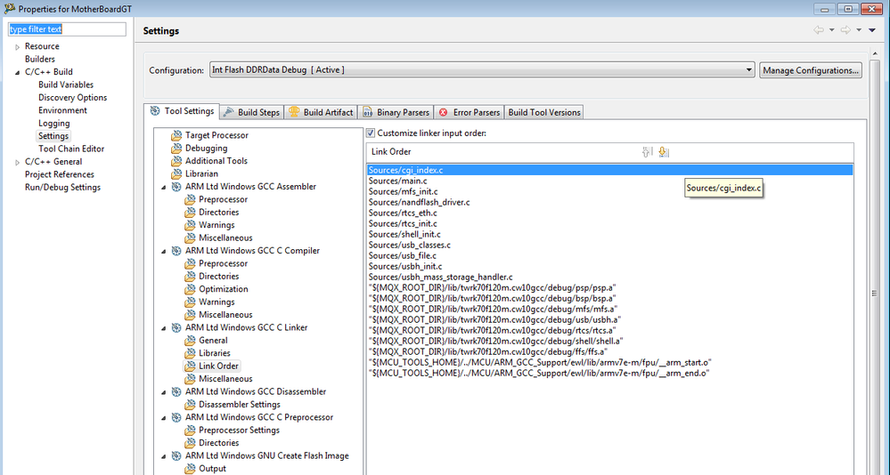Open Logging page in left tree
This screenshot has width=890, height=475.
(54, 123)
